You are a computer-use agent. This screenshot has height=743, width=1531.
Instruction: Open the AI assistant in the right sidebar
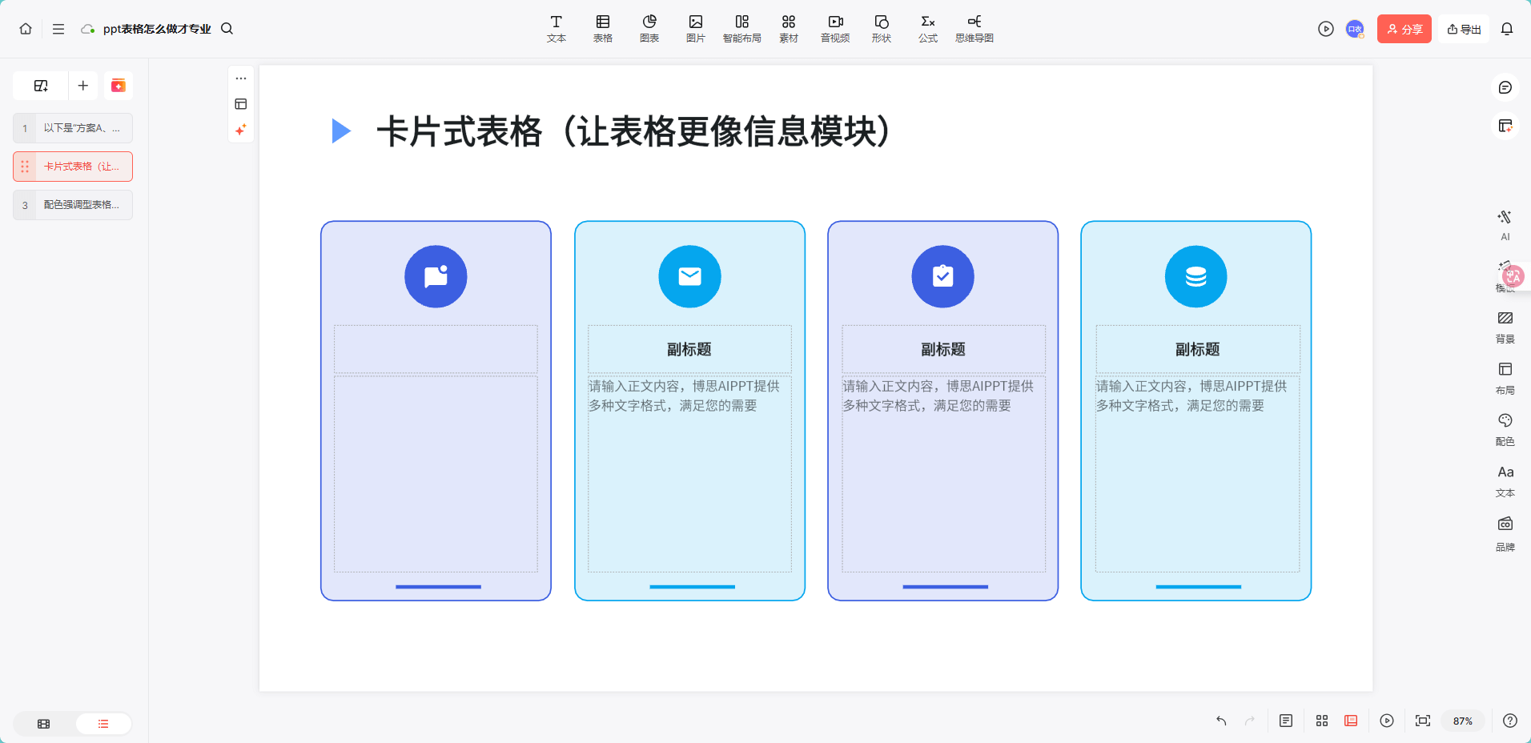tap(1505, 224)
